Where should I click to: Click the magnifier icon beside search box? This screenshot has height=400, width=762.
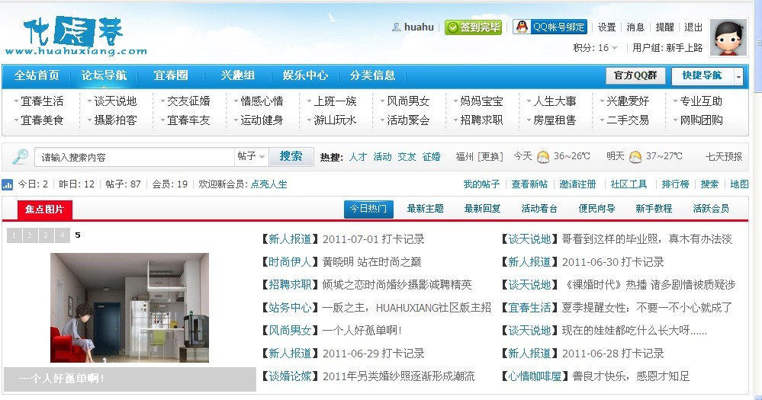(x=20, y=156)
